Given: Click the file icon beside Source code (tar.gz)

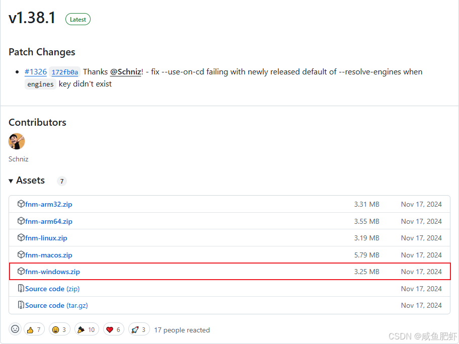Looking at the screenshot, I should pos(21,305).
